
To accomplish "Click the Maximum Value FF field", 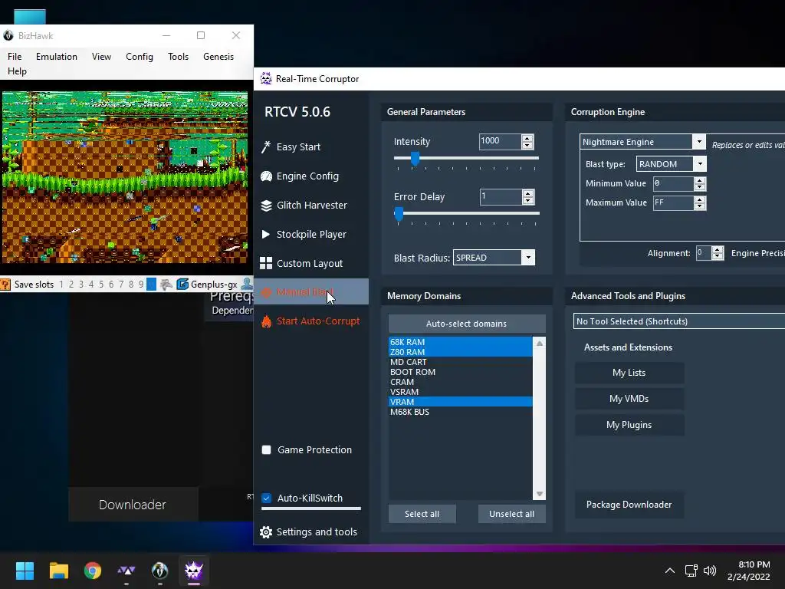I will pyautogui.click(x=674, y=202).
